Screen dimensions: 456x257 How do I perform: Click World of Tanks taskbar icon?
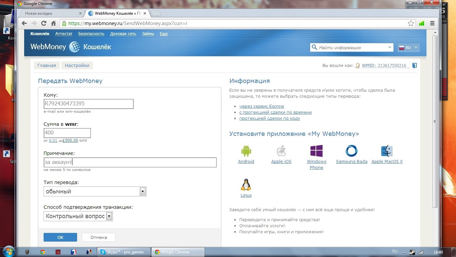pyautogui.click(x=27, y=252)
